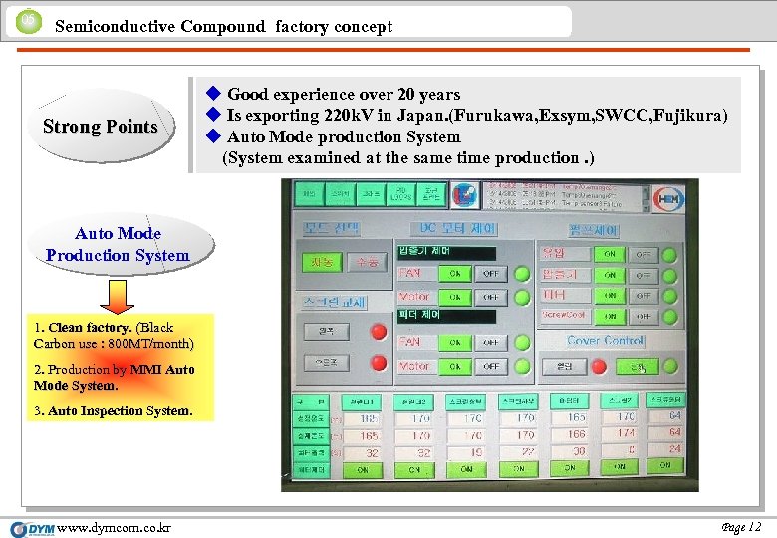
Task: Turn feeder-control Motor ON
Action: click(455, 366)
